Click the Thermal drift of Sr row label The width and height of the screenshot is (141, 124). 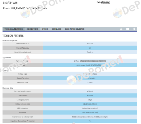pos(23,44)
